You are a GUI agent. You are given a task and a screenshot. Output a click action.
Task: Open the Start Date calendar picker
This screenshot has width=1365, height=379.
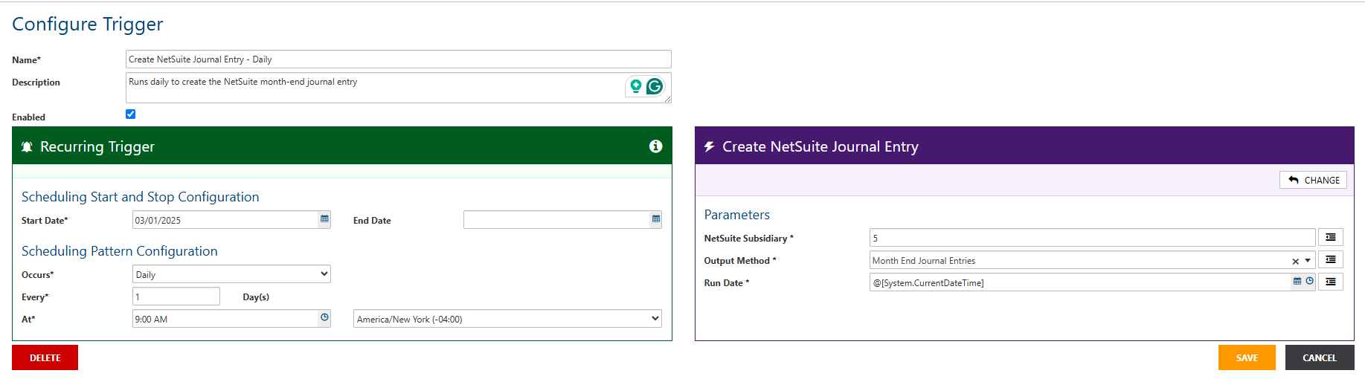pyautogui.click(x=324, y=219)
